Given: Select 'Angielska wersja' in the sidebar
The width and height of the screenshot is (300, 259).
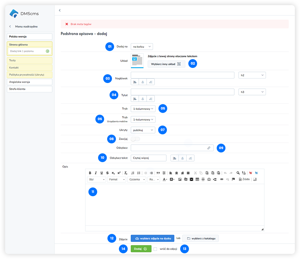Looking at the screenshot, I should (x=29, y=82).
